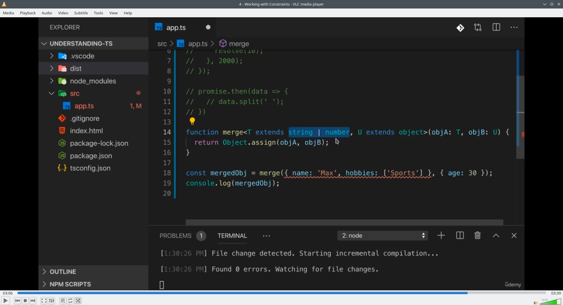
Task: Adjust the volume slider at 101%
Action: coord(550,301)
